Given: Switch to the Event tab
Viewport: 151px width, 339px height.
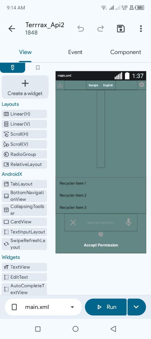Looking at the screenshot, I should (x=75, y=52).
